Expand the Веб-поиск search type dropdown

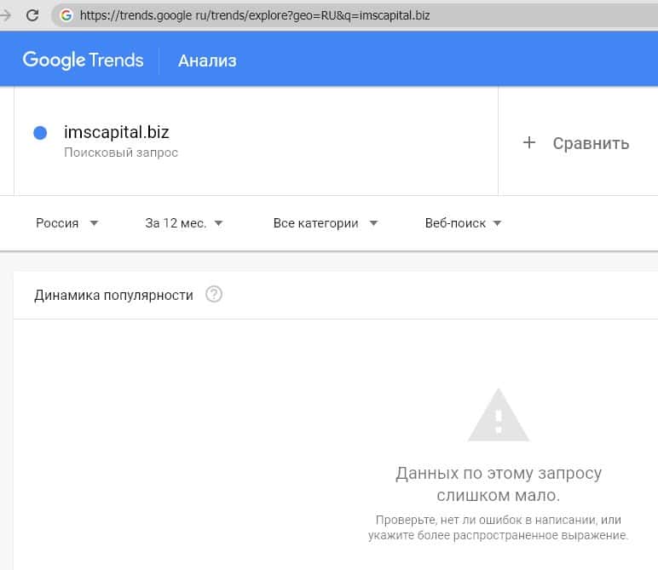[463, 223]
